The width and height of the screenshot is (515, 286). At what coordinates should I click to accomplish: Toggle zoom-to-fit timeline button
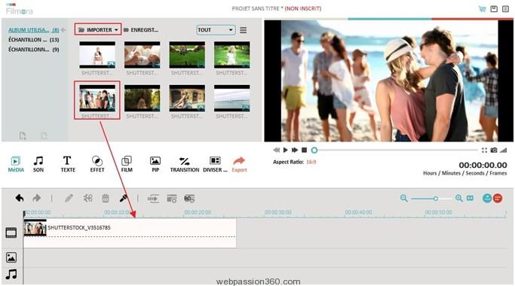pyautogui.click(x=470, y=198)
